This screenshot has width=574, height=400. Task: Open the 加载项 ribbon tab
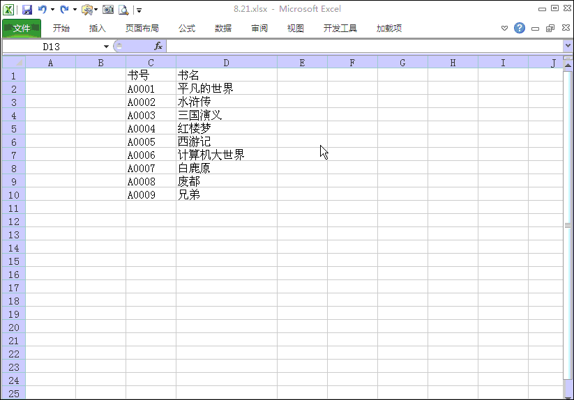point(389,28)
